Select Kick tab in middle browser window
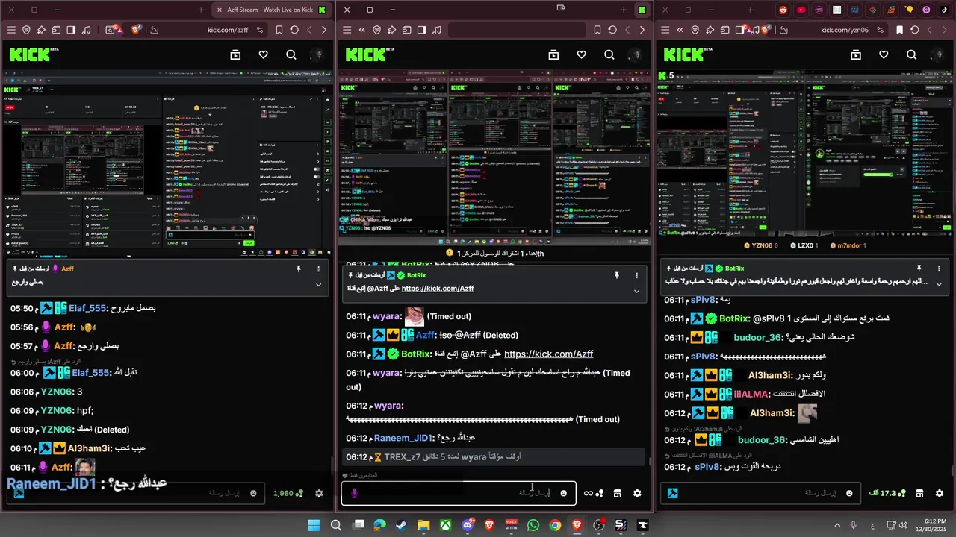Viewport: 956px width, 537px height. point(642,10)
